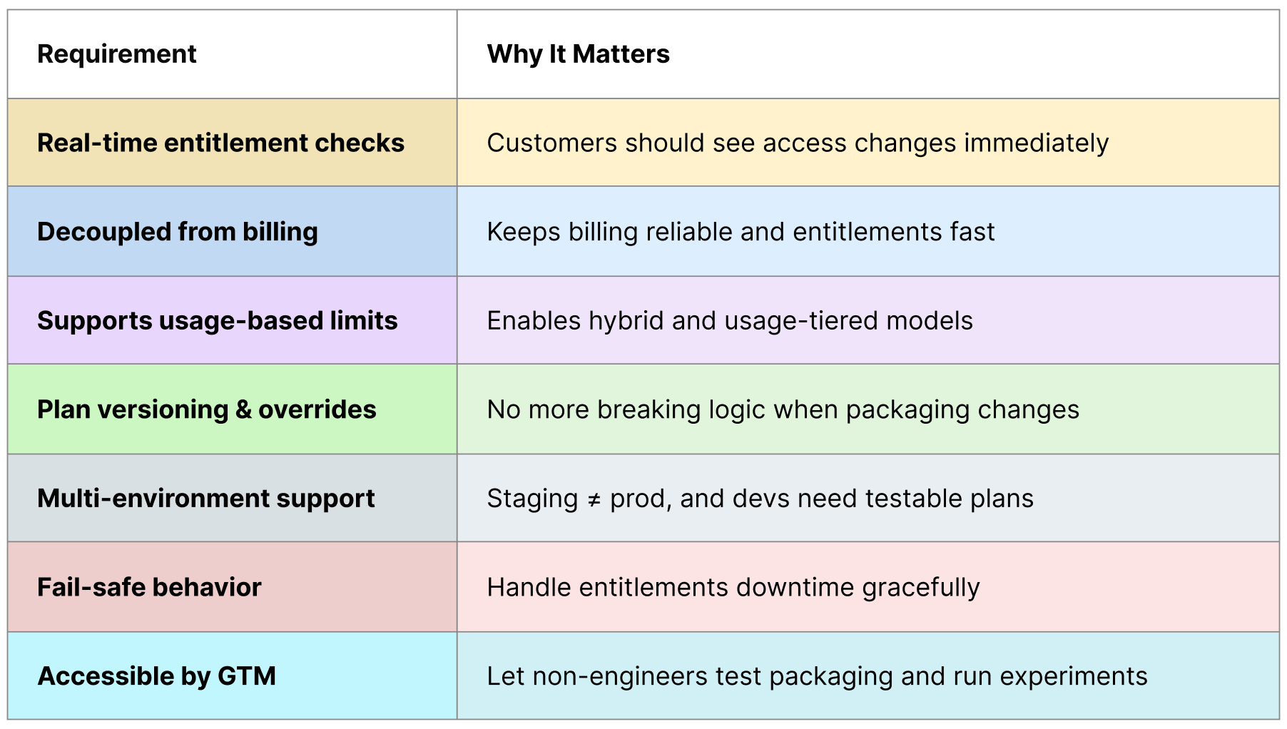Select the Fail-safe behavior cell
1287x729 pixels.
click(232, 587)
